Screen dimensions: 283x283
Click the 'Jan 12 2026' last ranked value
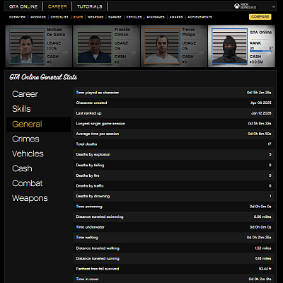(261, 113)
